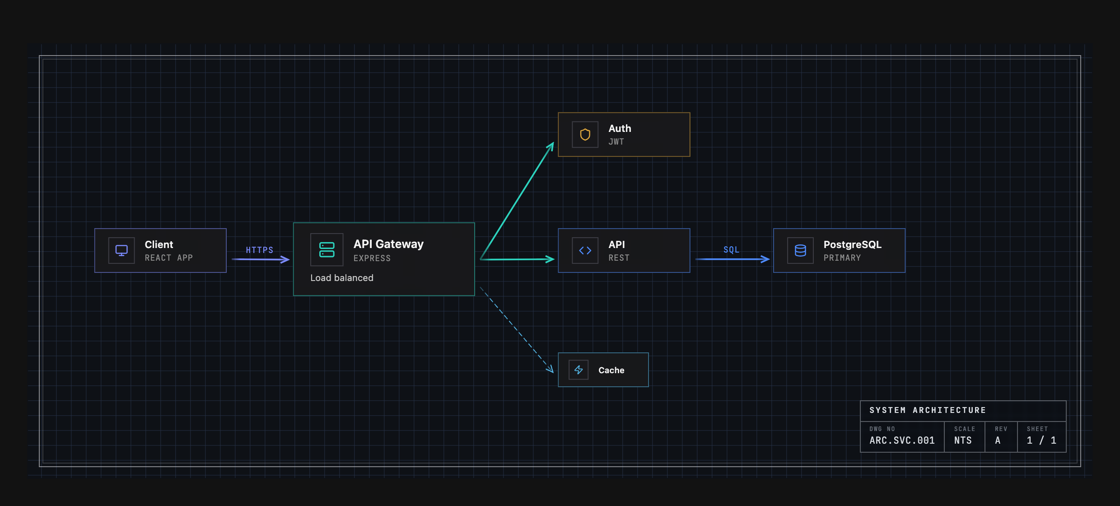Screen dimensions: 1120x506
Task: Select the API Gateway title
Action: (x=388, y=244)
